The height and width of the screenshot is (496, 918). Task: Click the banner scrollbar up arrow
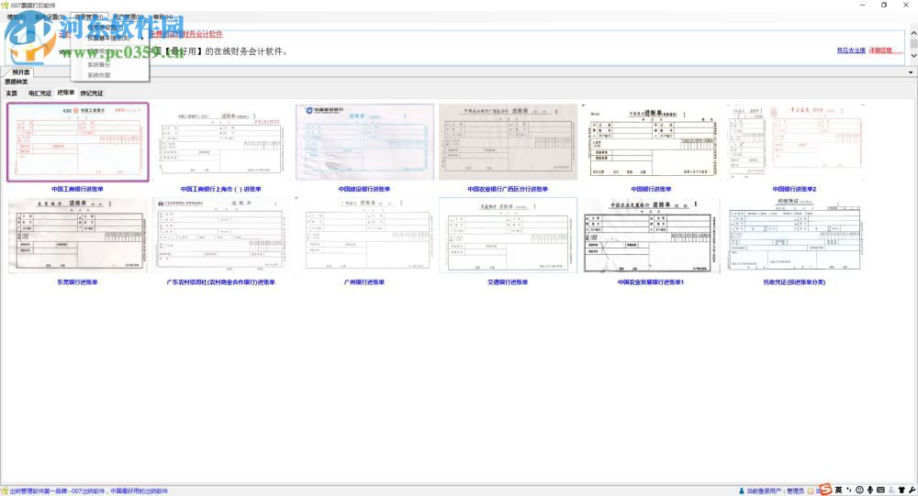tap(913, 35)
